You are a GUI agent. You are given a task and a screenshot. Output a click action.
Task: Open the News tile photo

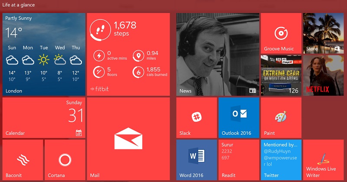coord(218,55)
